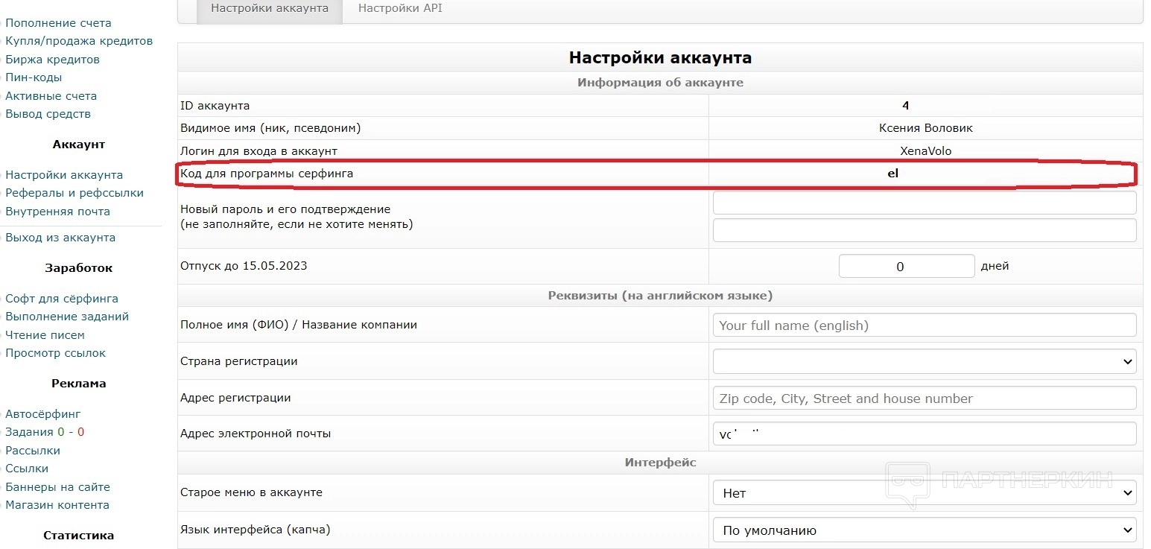Open Магазин контента
Viewport: 1151px width, 549px height.
point(57,505)
